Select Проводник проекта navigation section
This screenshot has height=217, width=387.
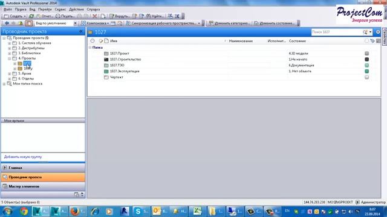43,177
